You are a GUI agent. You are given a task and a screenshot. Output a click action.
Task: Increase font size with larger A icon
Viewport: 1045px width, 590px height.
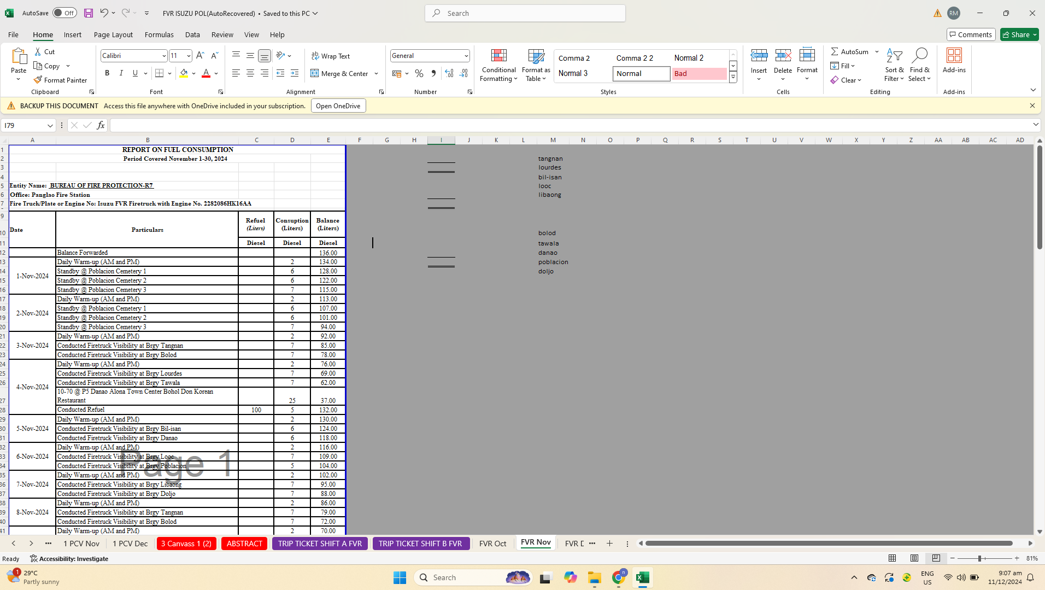(x=200, y=55)
